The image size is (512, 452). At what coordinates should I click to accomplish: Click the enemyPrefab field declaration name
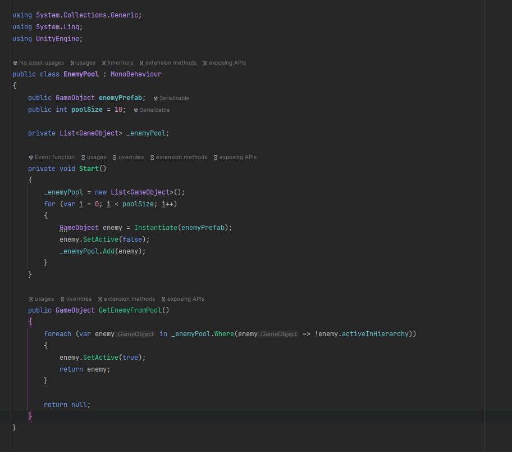click(121, 98)
